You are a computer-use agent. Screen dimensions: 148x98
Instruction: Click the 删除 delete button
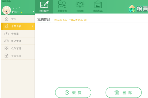click(x=124, y=93)
